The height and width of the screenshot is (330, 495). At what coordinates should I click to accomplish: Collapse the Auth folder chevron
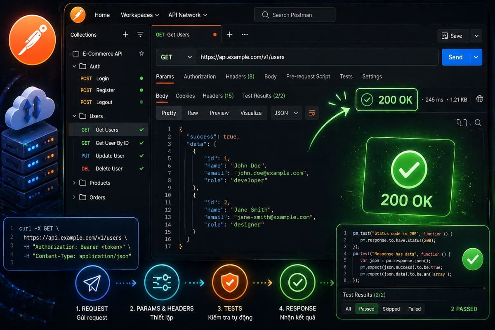coord(74,66)
